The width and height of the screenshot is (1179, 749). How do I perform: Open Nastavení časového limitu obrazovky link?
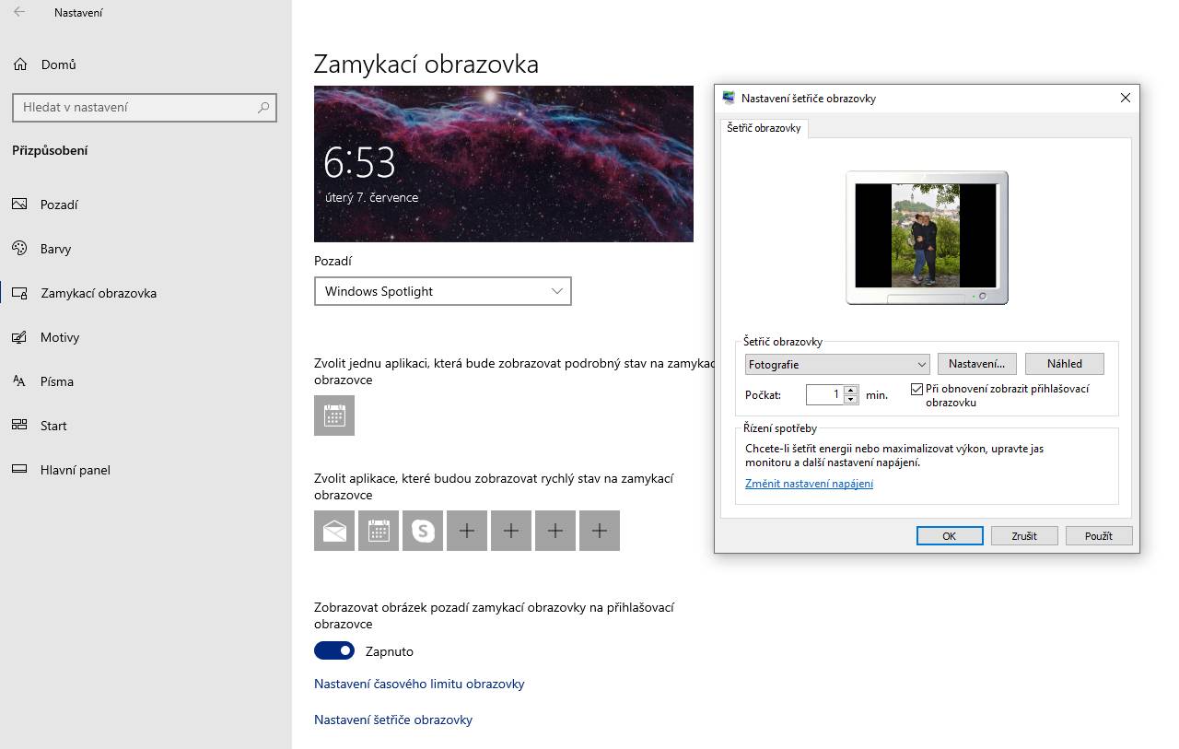419,684
